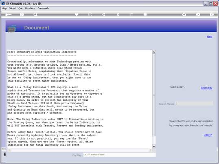Click the Text Copy link
Viewport: 219px width, 164px height.
pyautogui.click(x=206, y=88)
